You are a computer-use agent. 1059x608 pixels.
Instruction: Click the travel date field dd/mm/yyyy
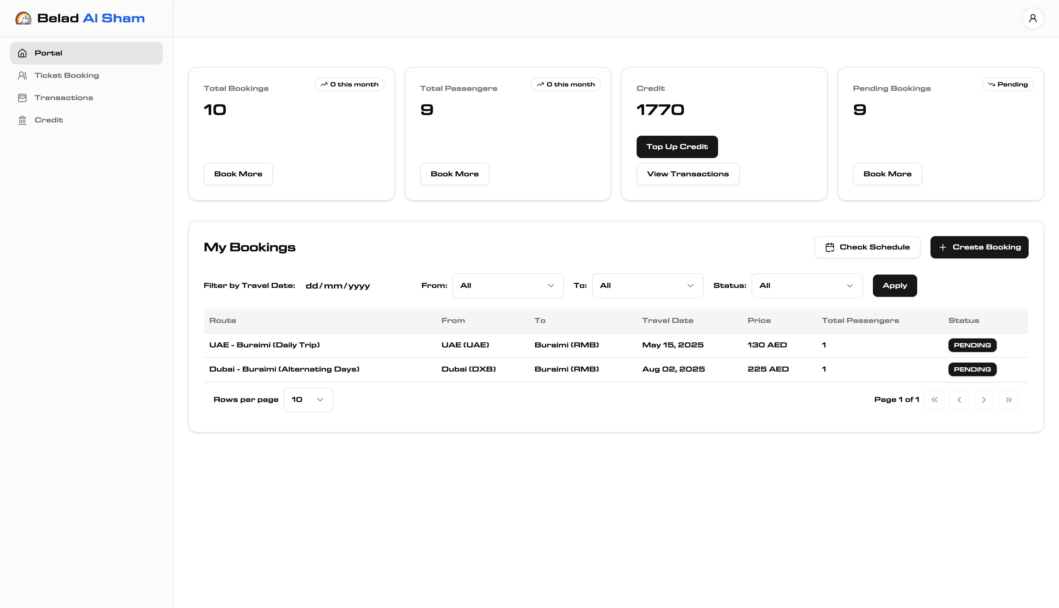coord(338,286)
